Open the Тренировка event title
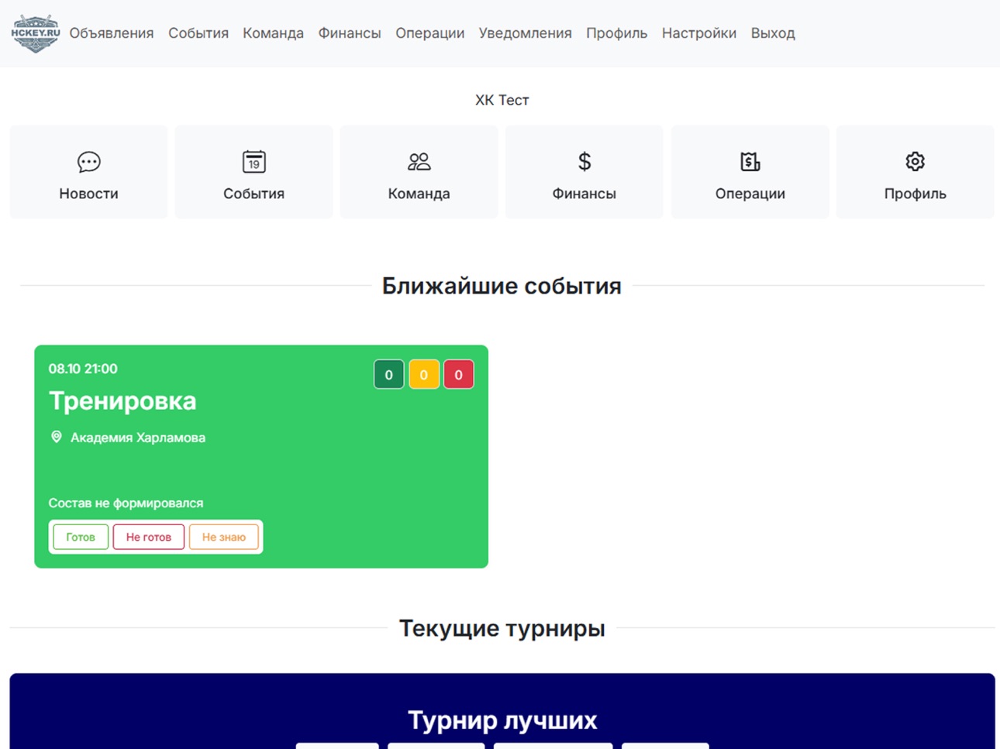The image size is (1000, 749). tap(122, 401)
